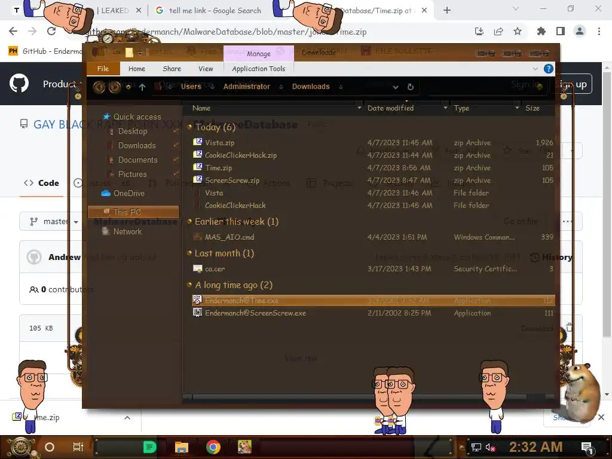612x459 pixels.
Task: Reload the page in Chrome
Action: point(51,31)
